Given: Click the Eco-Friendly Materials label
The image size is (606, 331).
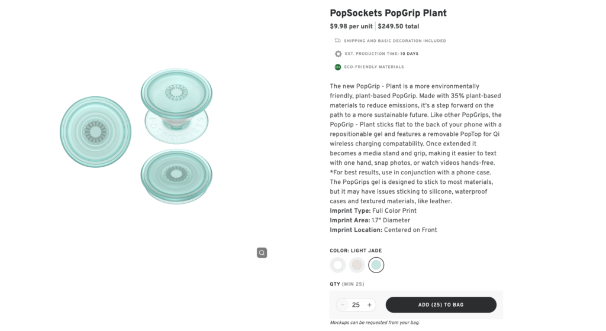Looking at the screenshot, I should tap(374, 67).
